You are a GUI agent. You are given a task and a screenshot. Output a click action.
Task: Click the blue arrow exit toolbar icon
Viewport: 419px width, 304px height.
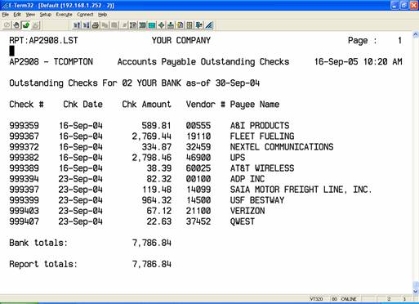click(199, 25)
